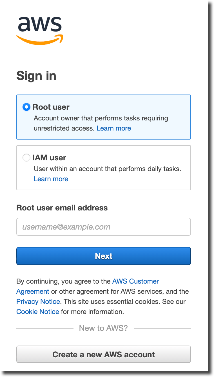Image resolution: width=214 pixels, height=377 pixels.
Task: Focus the Root user email address field
Action: tap(104, 227)
